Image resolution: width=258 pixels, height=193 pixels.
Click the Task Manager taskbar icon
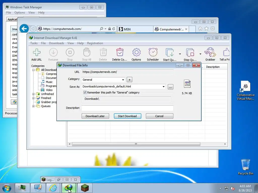click(22, 188)
